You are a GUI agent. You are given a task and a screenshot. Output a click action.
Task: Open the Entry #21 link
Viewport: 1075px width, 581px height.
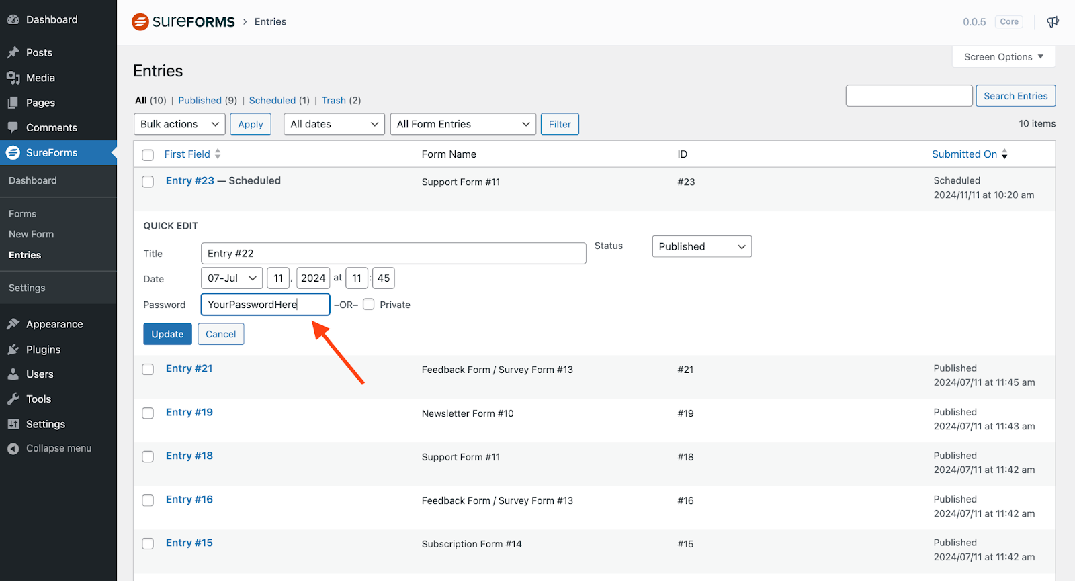189,368
